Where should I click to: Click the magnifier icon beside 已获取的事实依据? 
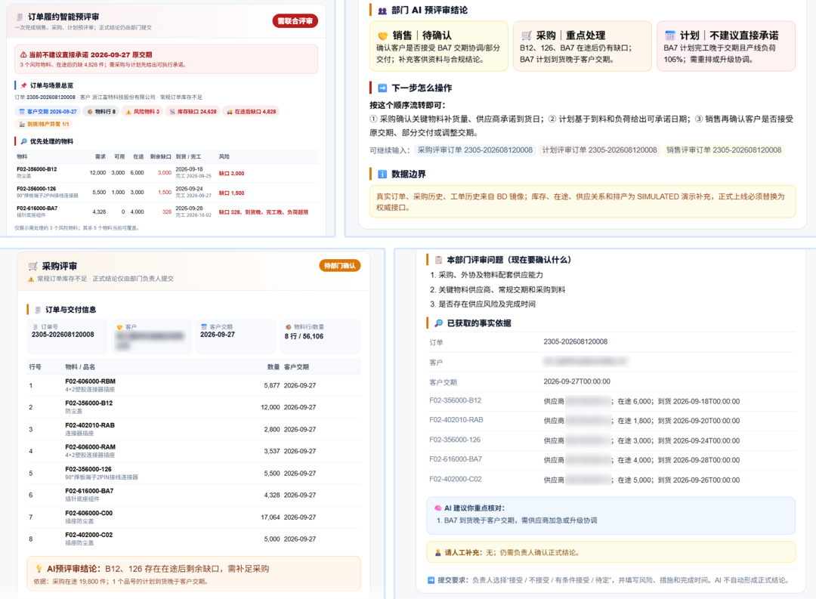pyautogui.click(x=439, y=323)
